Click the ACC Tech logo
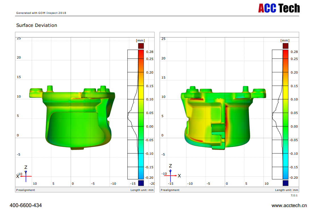The image size is (317, 213). tap(279, 8)
